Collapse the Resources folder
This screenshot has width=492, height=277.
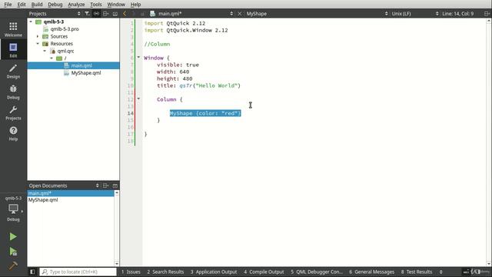pos(38,44)
